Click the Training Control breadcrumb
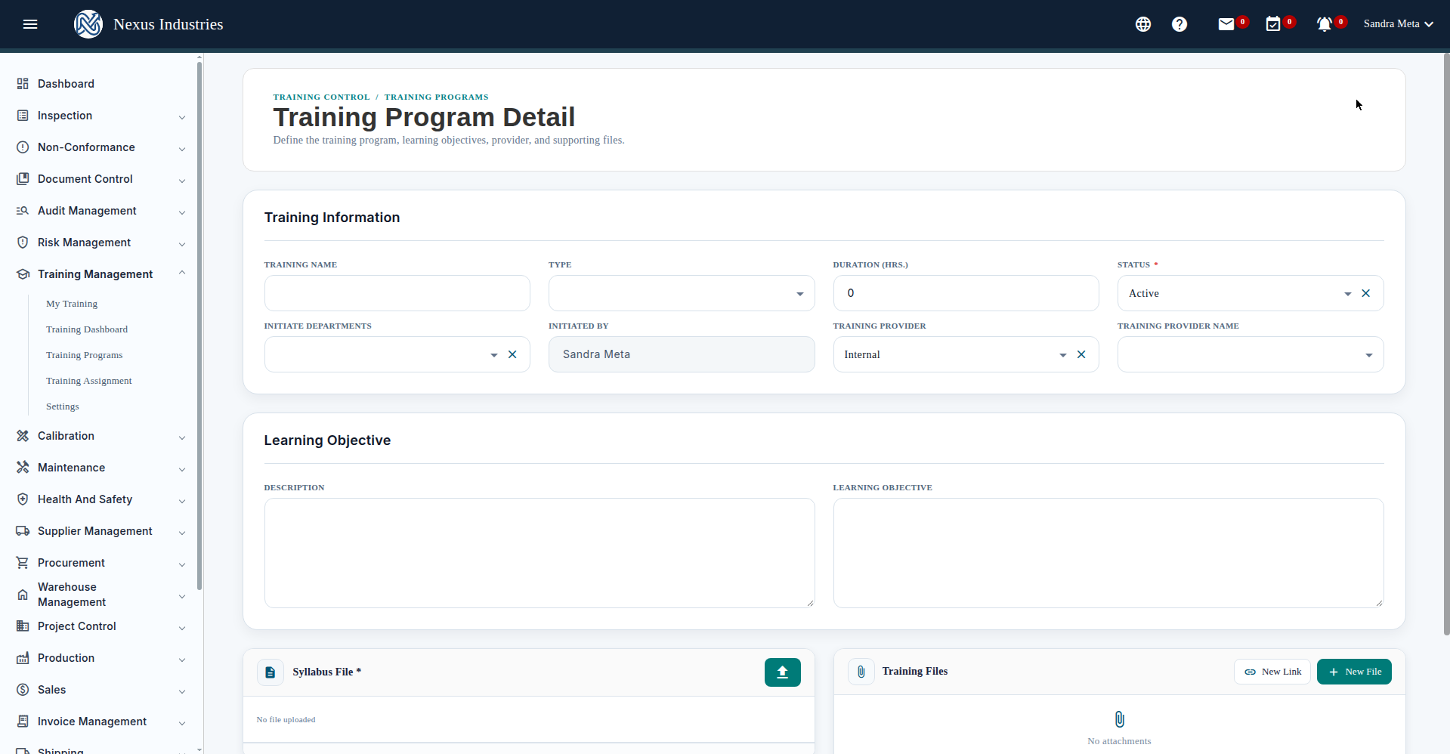 321,97
